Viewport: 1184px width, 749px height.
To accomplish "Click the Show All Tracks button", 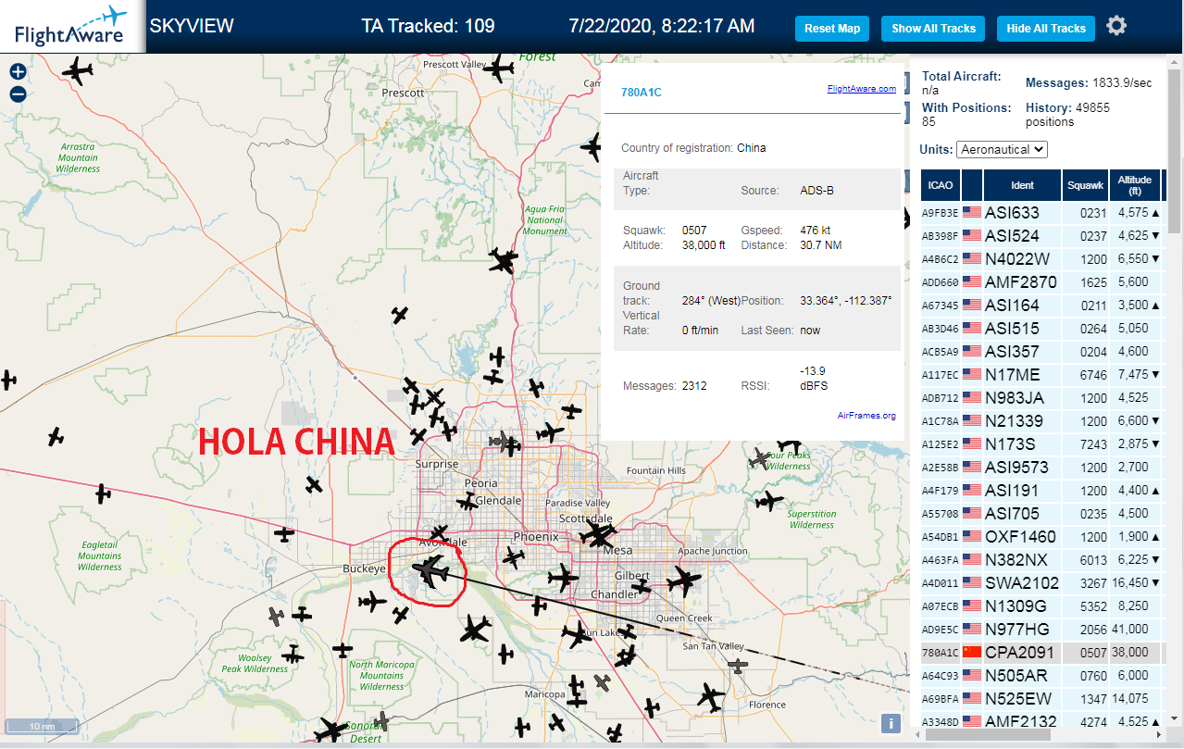I will coord(933,29).
